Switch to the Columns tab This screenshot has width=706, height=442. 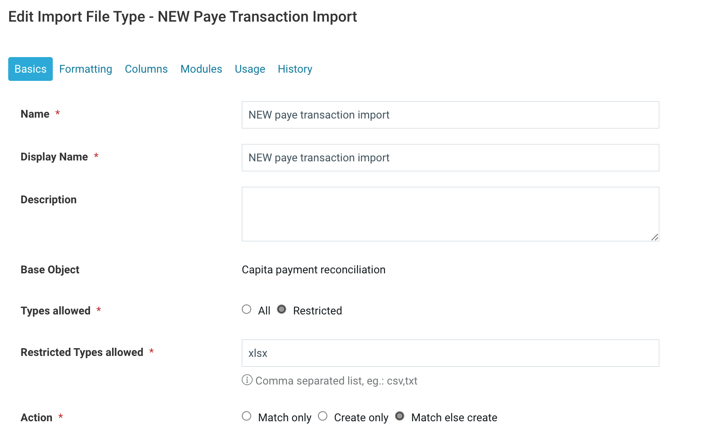click(x=146, y=69)
